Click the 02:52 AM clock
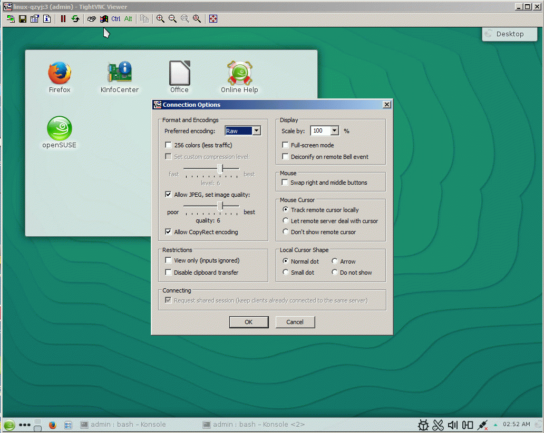544x433 pixels. tap(516, 425)
